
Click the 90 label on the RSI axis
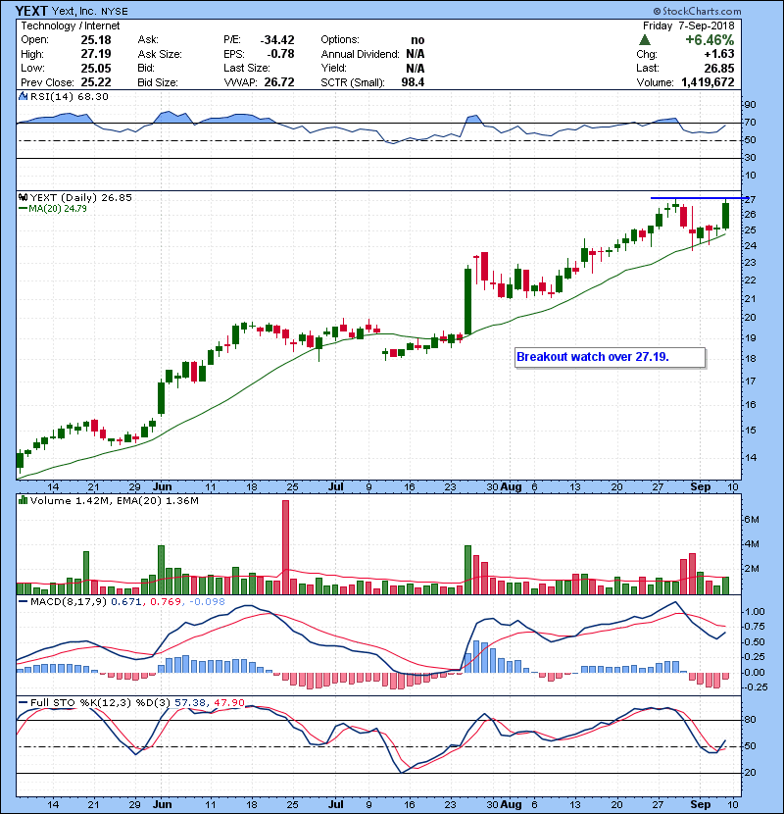pos(751,105)
